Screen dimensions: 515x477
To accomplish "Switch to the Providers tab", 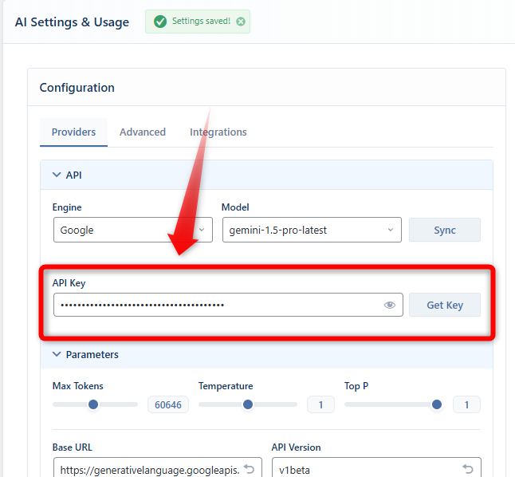I will 73,132.
